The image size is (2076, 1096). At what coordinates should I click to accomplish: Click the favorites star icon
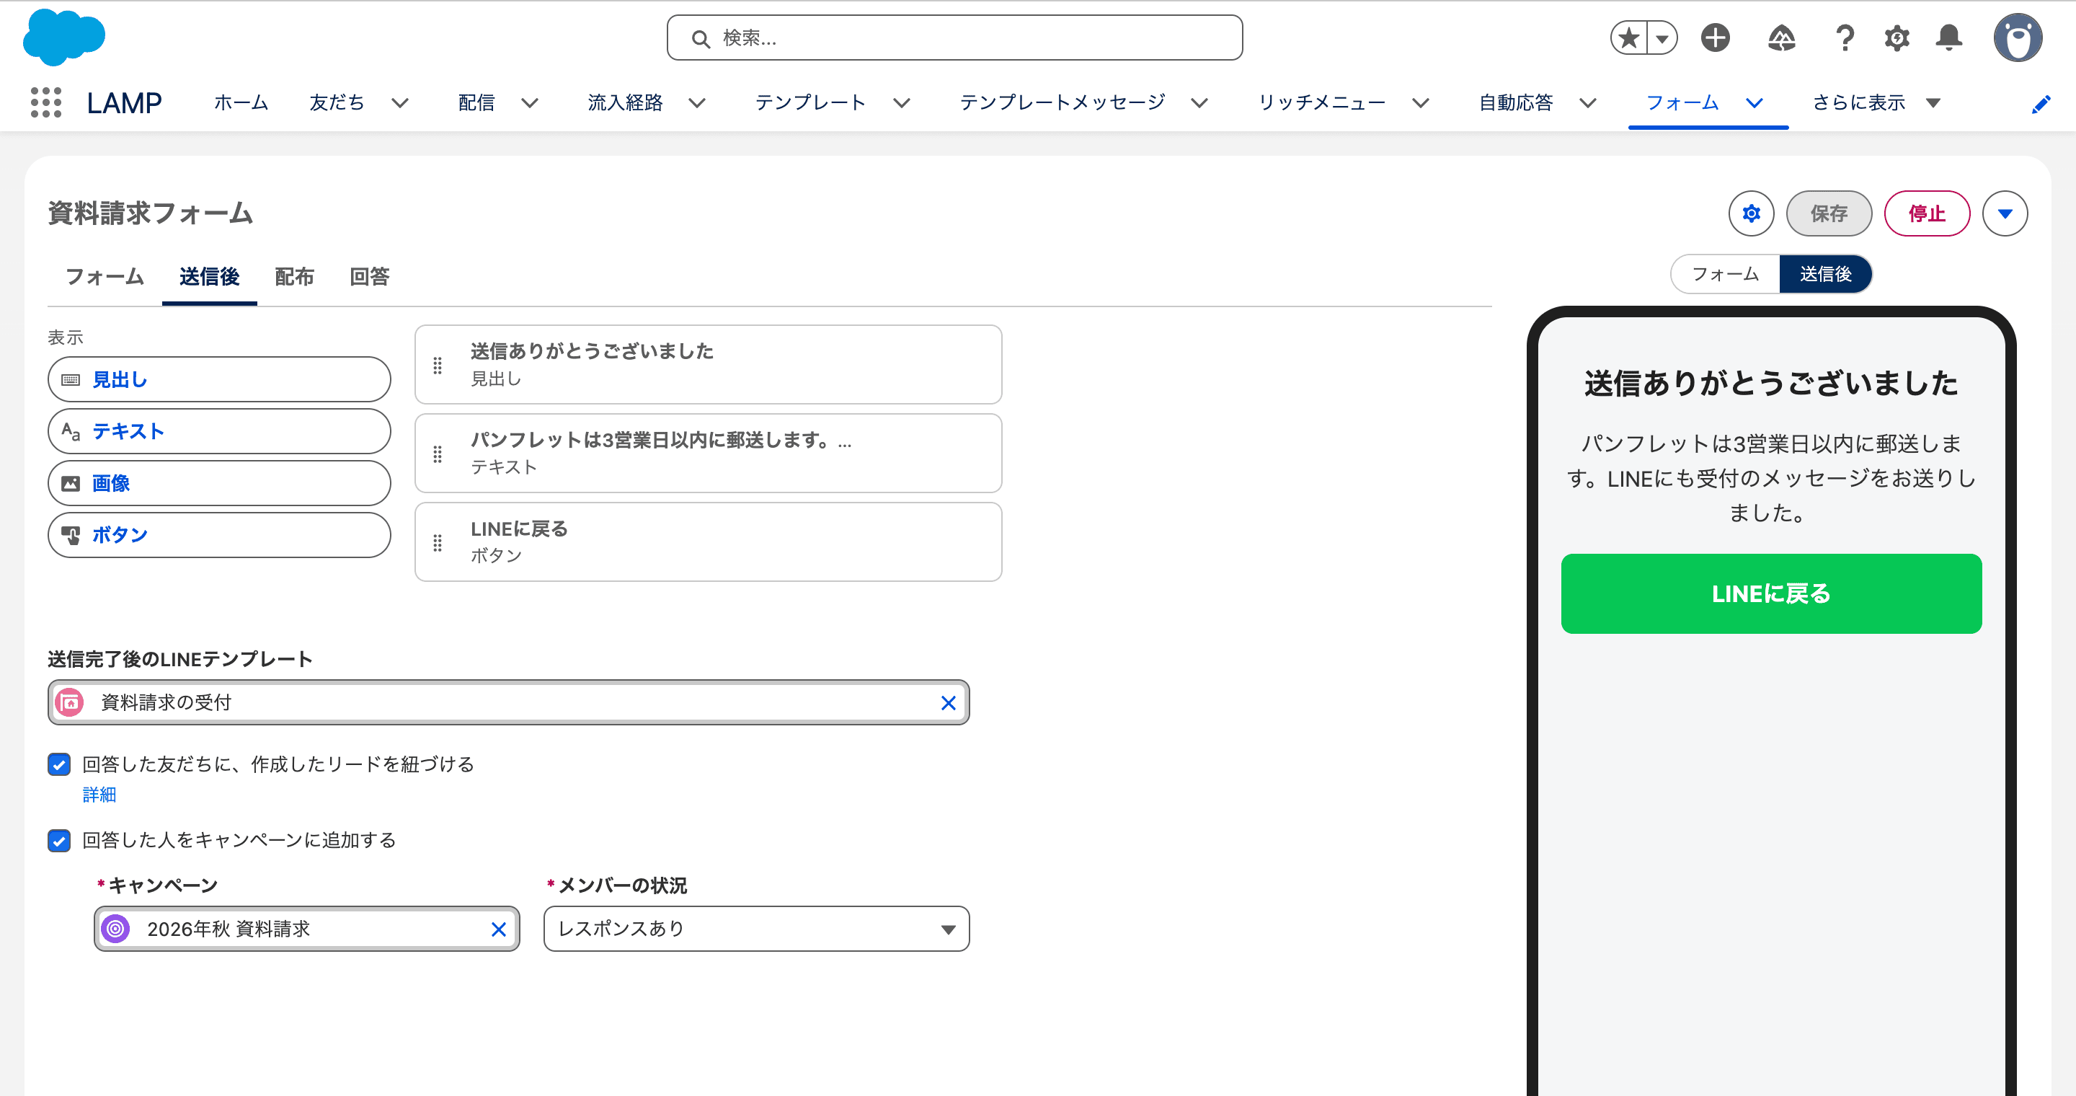coord(1629,38)
